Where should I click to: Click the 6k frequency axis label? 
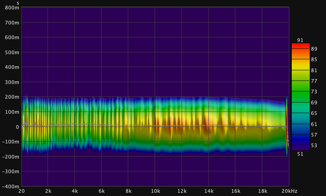[101, 191]
